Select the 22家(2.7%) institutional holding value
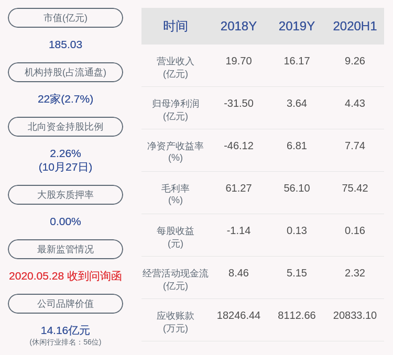 (x=65, y=99)
